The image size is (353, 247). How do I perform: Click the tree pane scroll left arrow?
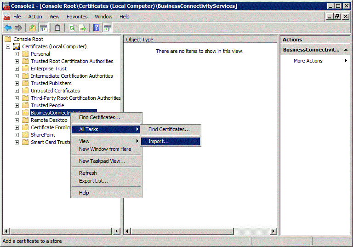coord(6,231)
